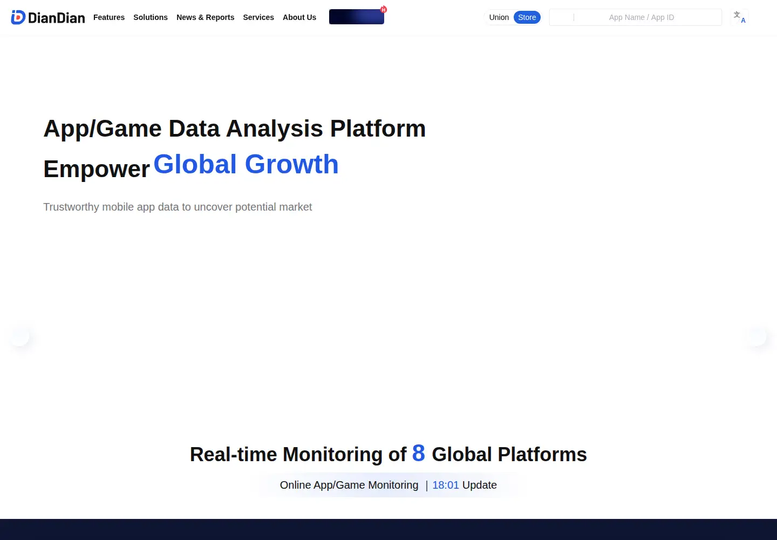This screenshot has height=540, width=777.
Task: Focus the App Name / App ID search field
Action: [636, 17]
